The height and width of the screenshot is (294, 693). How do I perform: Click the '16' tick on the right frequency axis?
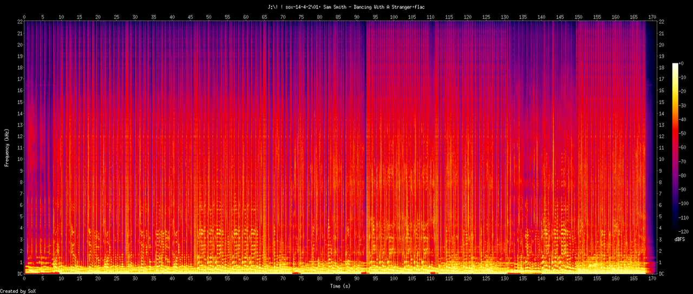click(662, 90)
